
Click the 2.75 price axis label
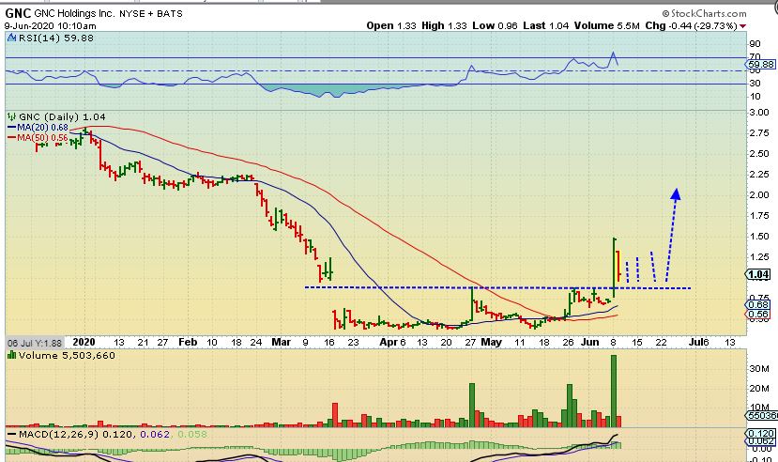(759, 133)
